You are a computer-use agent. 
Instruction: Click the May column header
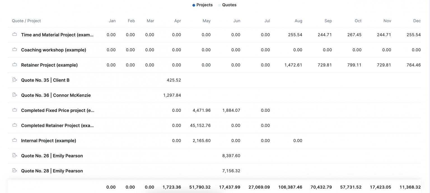click(207, 21)
